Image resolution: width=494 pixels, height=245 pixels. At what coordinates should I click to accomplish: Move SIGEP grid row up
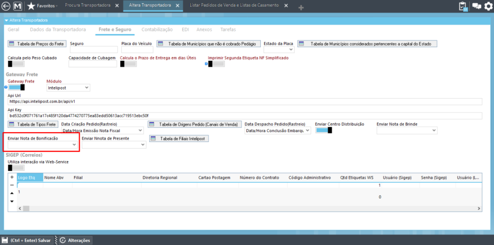(12, 193)
